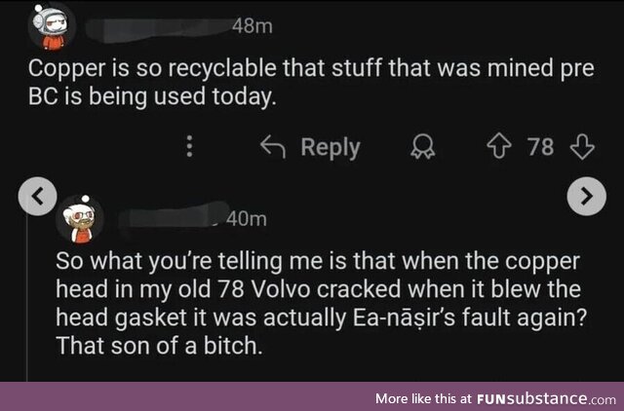Click the vote count showing 78
This screenshot has width=624, height=411.
pyautogui.click(x=540, y=147)
